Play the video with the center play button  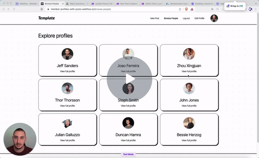(x=129, y=79)
